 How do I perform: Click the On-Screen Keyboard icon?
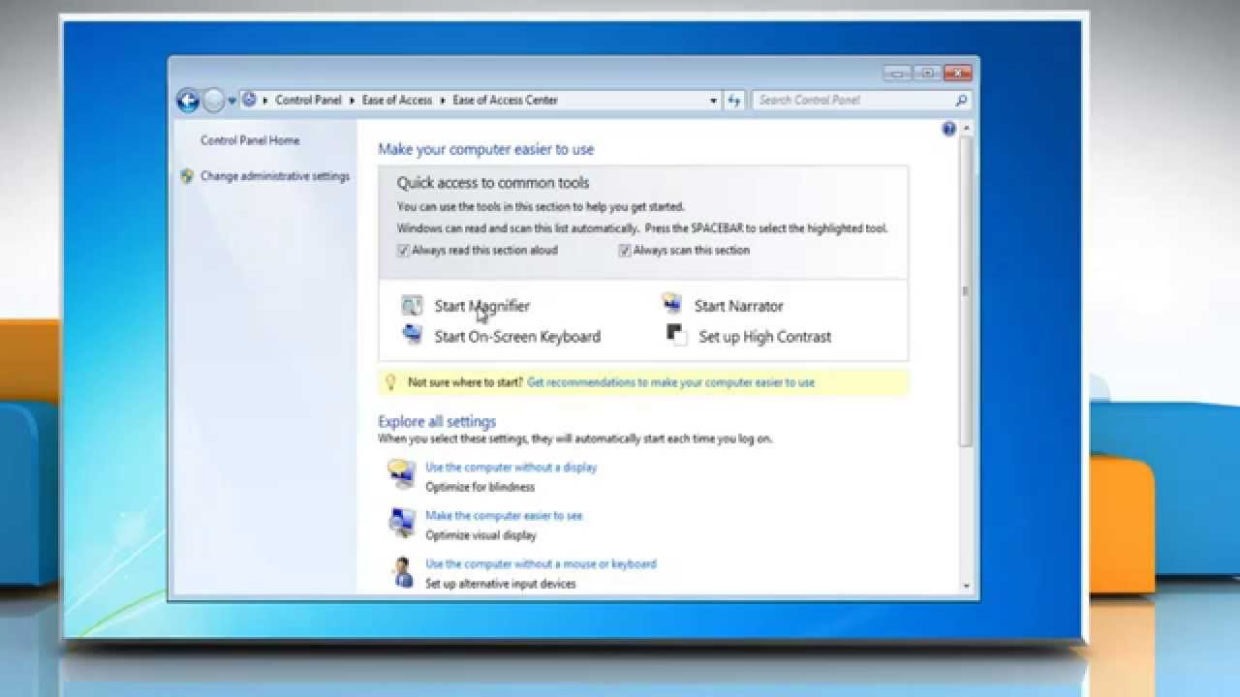[412, 335]
